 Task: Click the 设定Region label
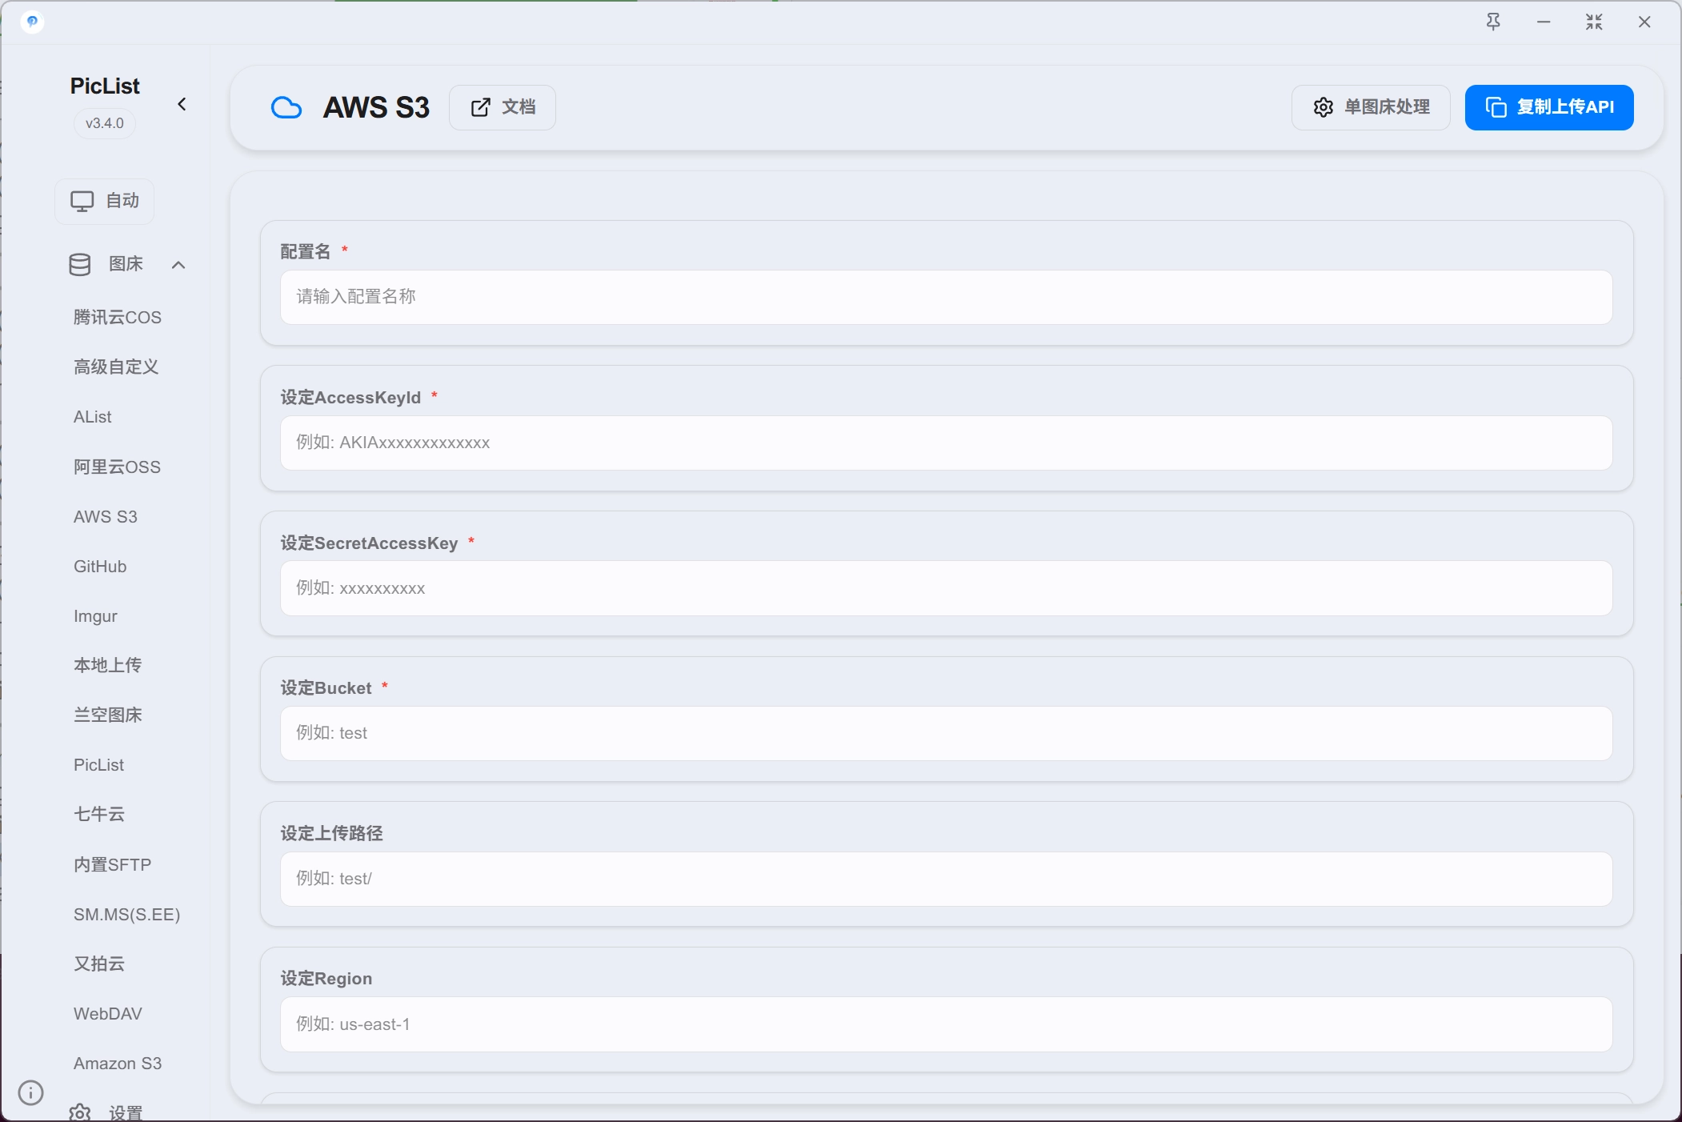tap(326, 979)
